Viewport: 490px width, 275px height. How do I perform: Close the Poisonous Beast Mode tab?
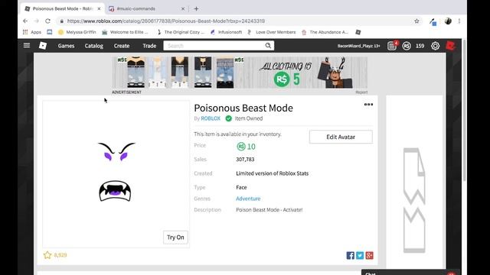pos(99,8)
